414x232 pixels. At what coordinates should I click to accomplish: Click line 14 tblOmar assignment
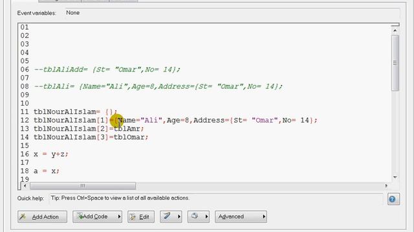pyautogui.click(x=91, y=137)
